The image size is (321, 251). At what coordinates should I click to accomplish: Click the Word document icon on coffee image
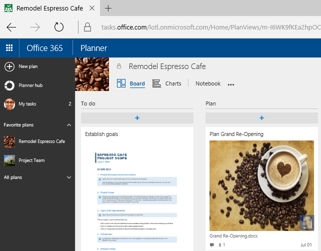tap(306, 222)
